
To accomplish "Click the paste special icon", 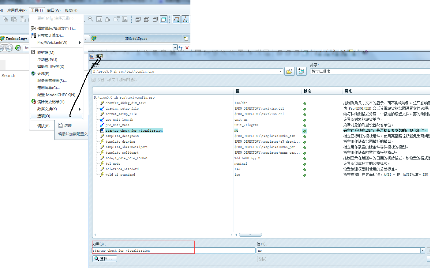I will [23, 20].
